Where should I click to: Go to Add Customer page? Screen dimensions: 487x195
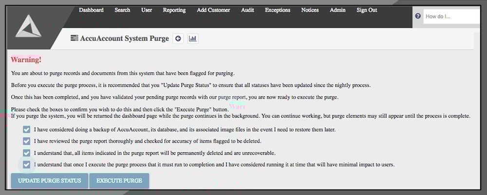[213, 10]
